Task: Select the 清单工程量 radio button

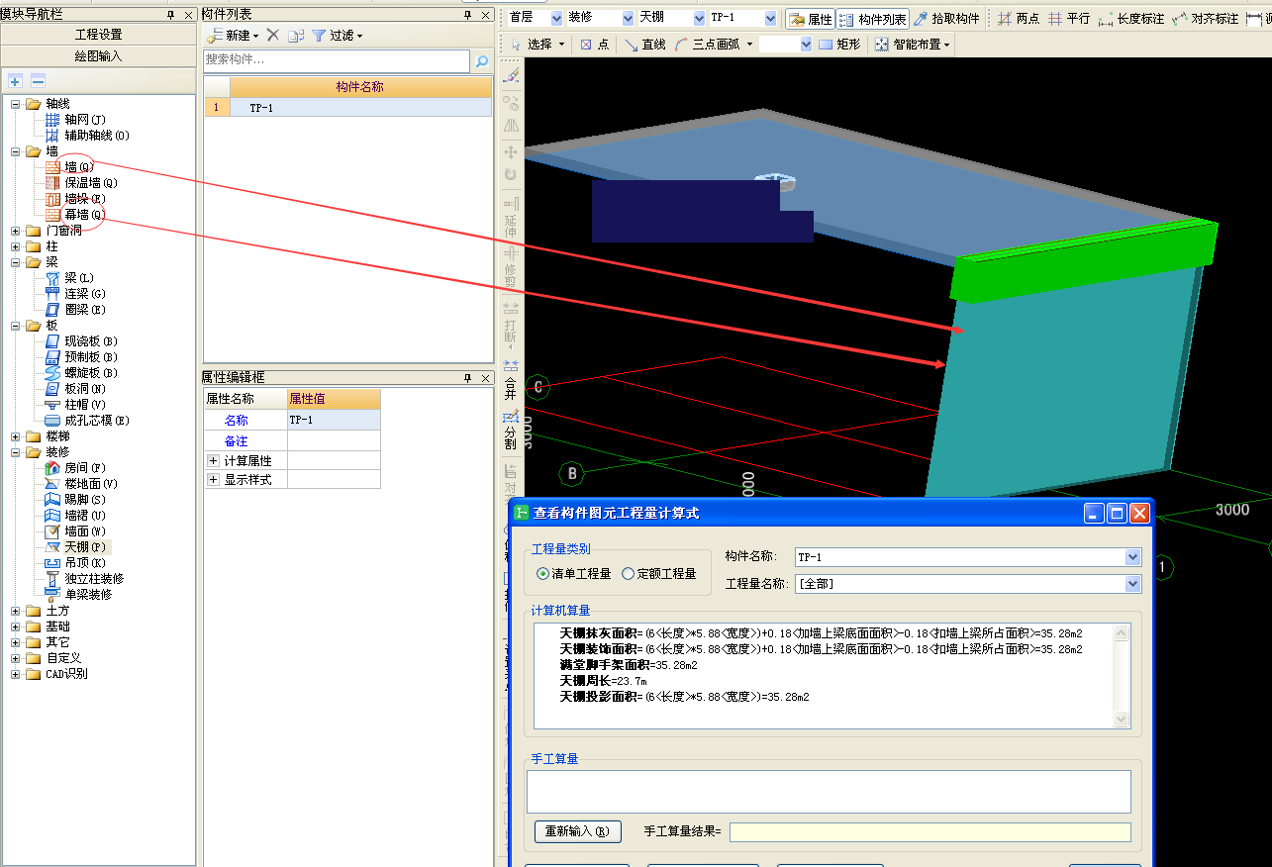Action: pyautogui.click(x=542, y=573)
